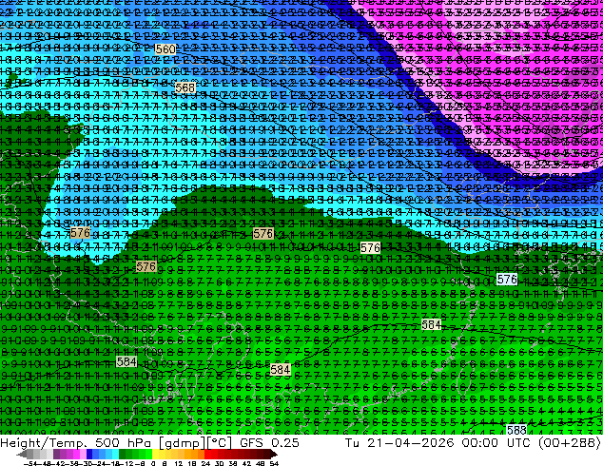Click the gray arrow tip of color scale

coord(21,455)
